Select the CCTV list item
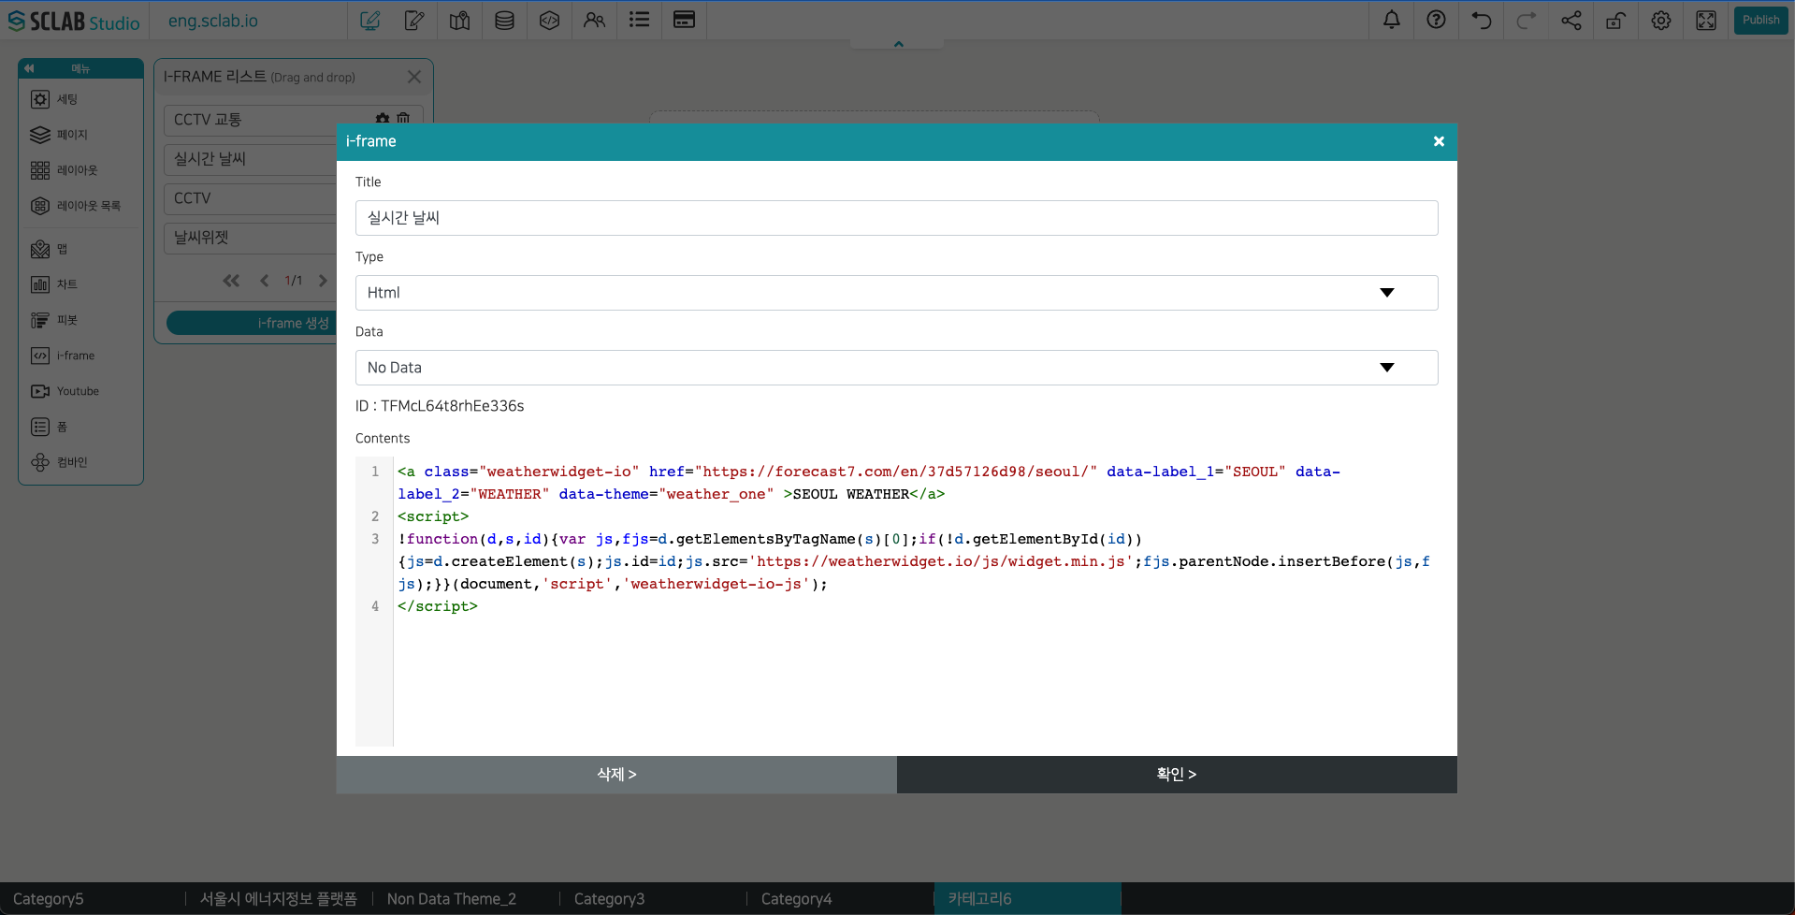 pyautogui.click(x=250, y=198)
